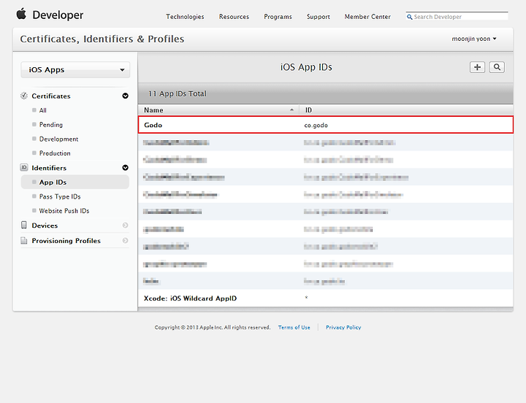Screen dimensions: 526x403
Task: Open the Devices section label
Action: 45,226
